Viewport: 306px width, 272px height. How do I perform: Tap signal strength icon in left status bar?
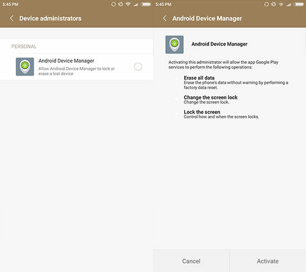tap(136, 4)
